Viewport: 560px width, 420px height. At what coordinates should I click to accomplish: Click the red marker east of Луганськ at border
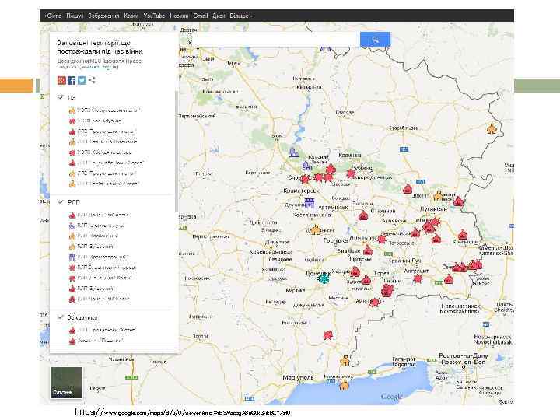pos(459,201)
